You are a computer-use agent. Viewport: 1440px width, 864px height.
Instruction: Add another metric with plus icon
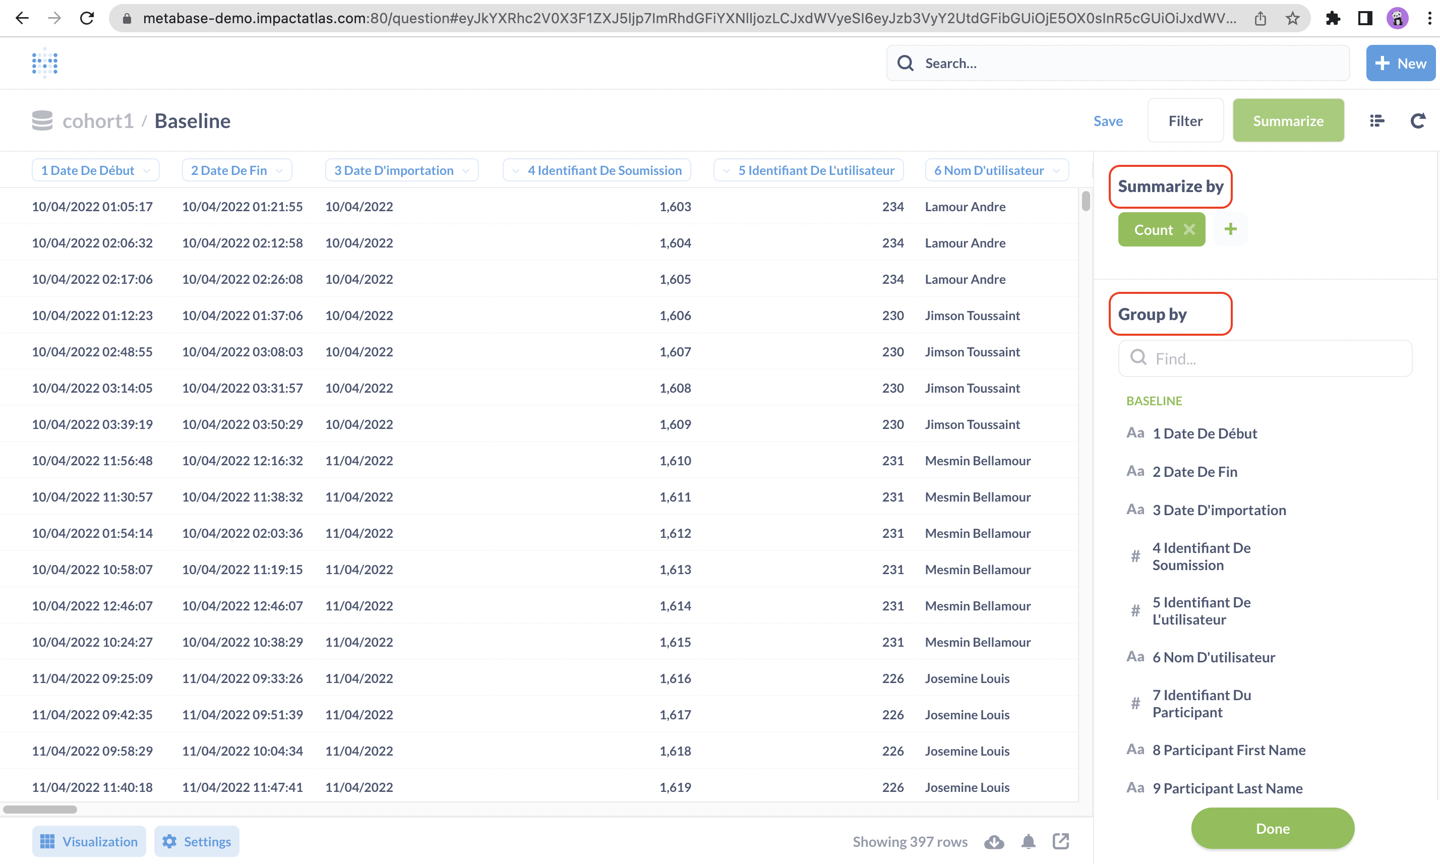[x=1230, y=229]
